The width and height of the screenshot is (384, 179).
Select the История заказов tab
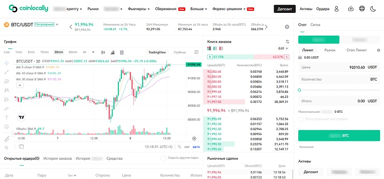[x=57, y=158]
